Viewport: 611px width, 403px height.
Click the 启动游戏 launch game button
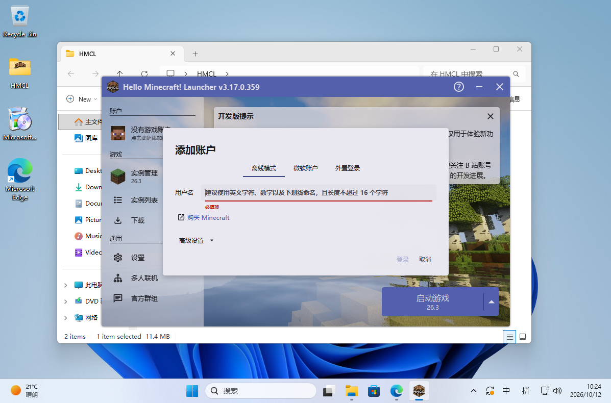[x=432, y=302]
